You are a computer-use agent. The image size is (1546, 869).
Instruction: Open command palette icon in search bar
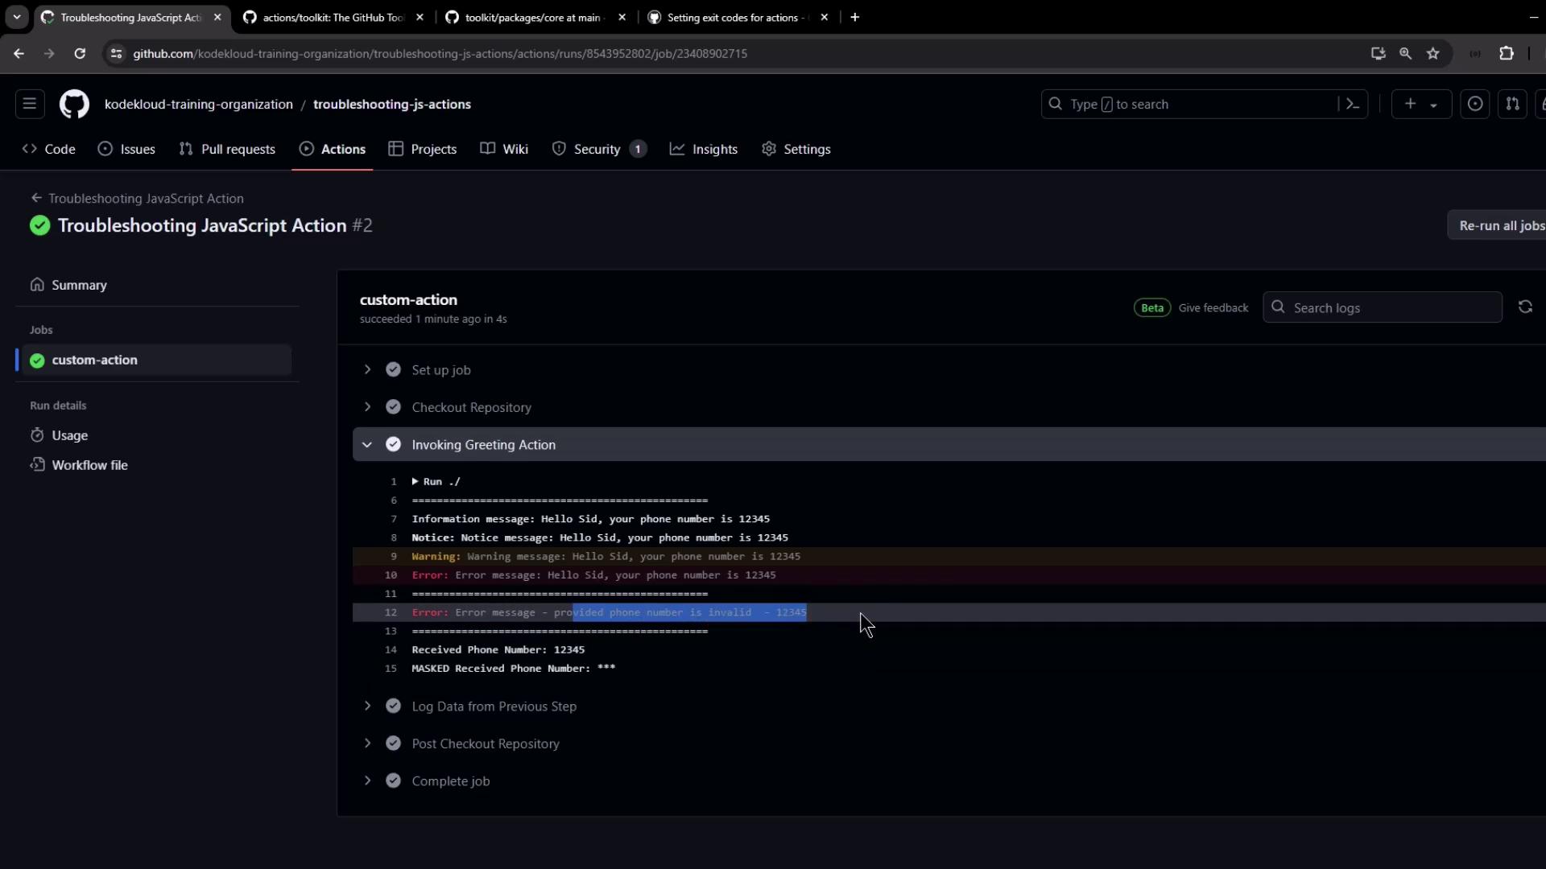click(1353, 105)
